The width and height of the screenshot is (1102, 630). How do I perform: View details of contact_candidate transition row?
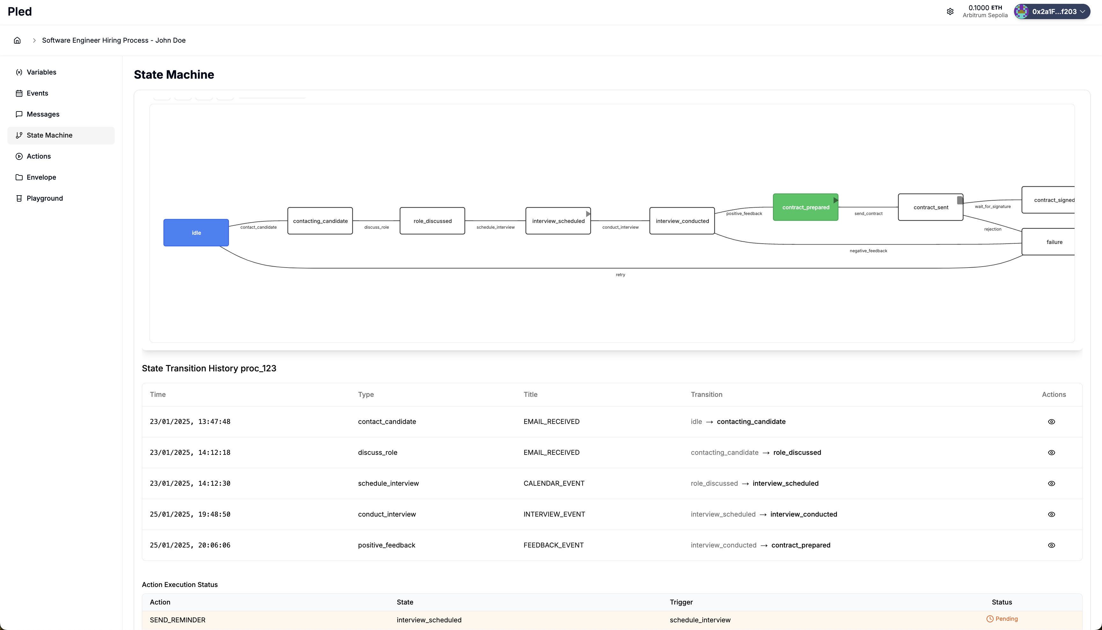click(1051, 421)
